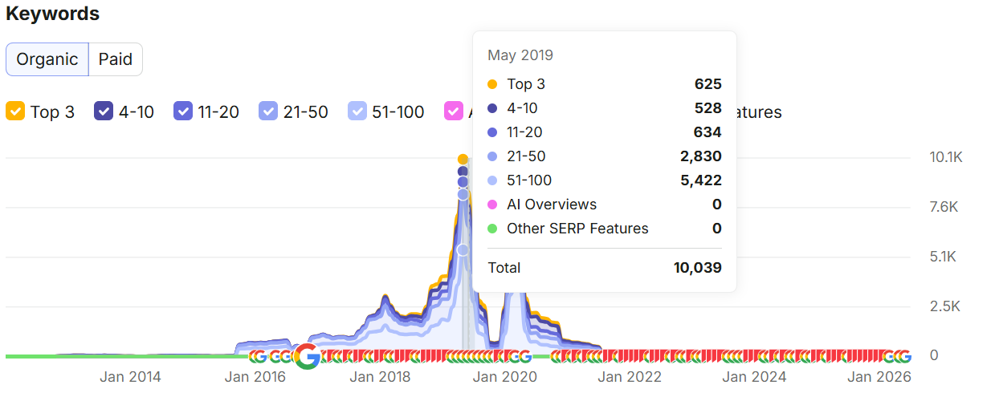Click the large Google update icon on timeline

click(x=307, y=356)
